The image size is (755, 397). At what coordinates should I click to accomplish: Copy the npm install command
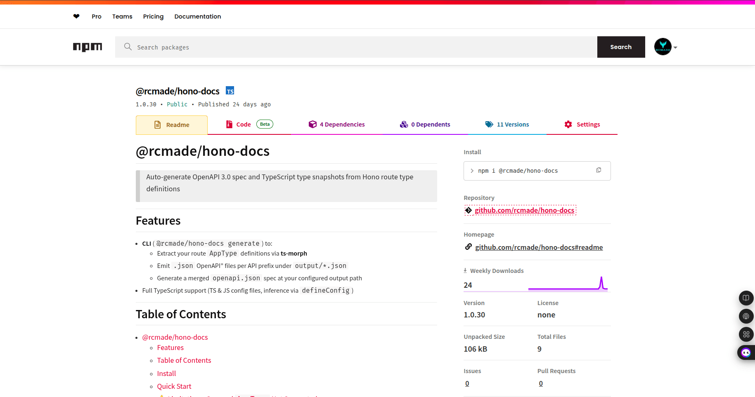599,170
